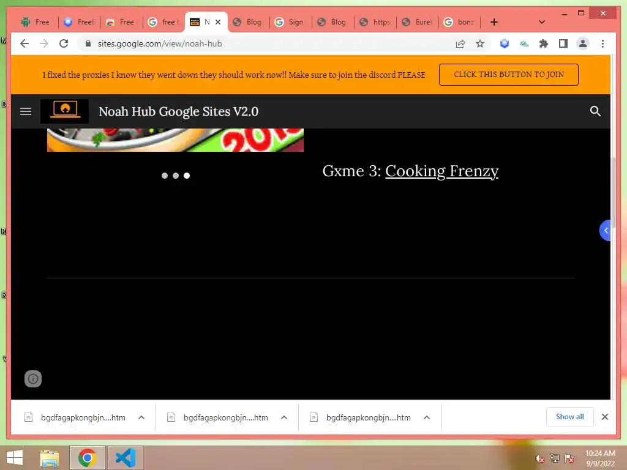This screenshot has height=470, width=627.
Task: Open a new tab with plus button
Action: tap(494, 22)
